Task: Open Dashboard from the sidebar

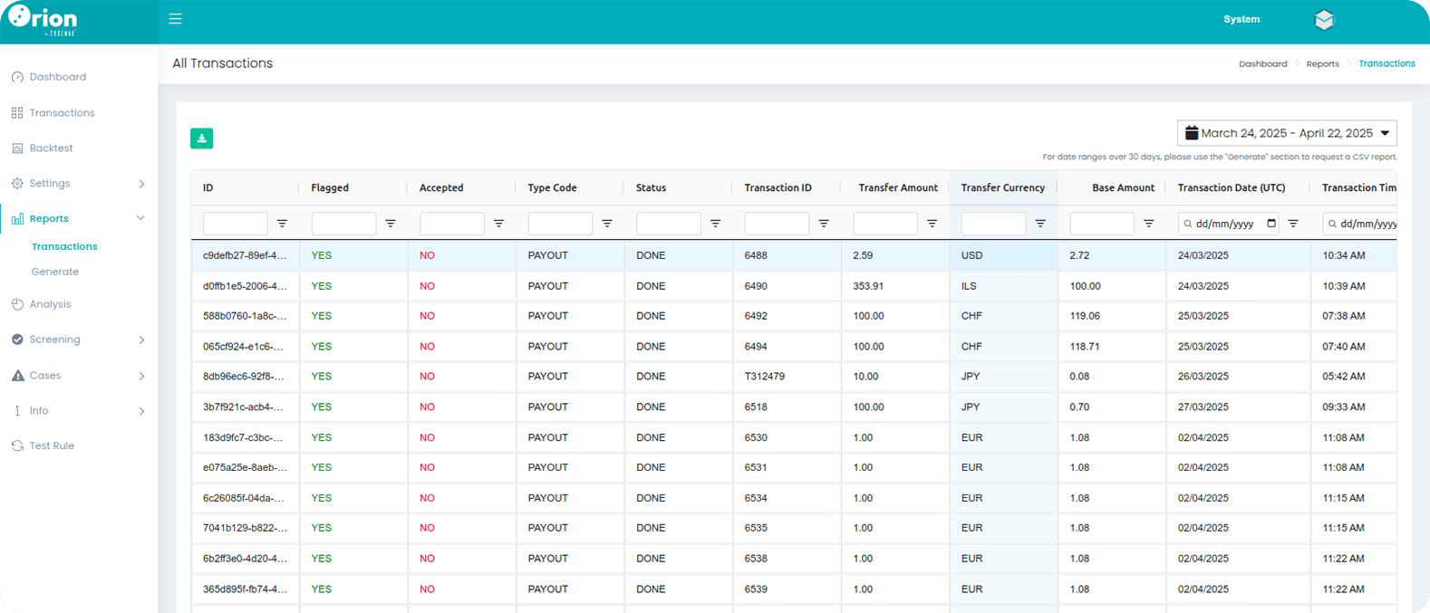Action: (57, 77)
